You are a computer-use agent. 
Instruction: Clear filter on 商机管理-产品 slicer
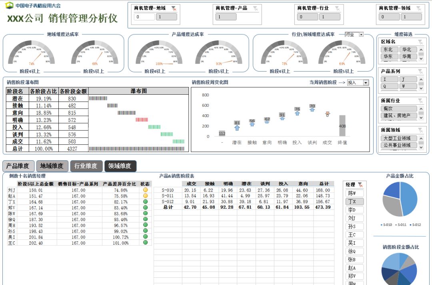255,8
